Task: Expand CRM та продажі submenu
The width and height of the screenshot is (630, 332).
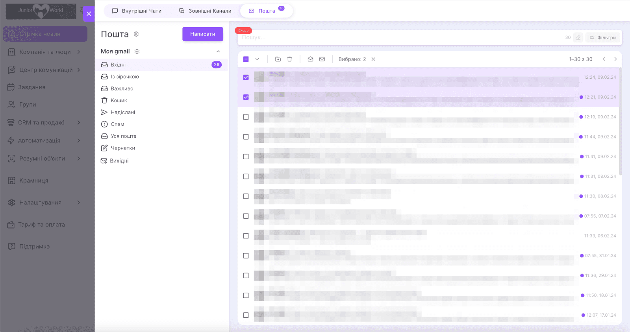Action: click(79, 123)
